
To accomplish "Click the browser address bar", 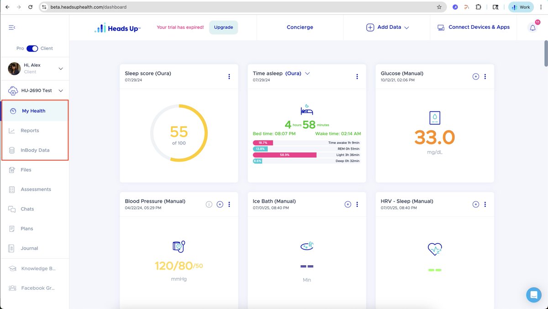I will click(137, 7).
